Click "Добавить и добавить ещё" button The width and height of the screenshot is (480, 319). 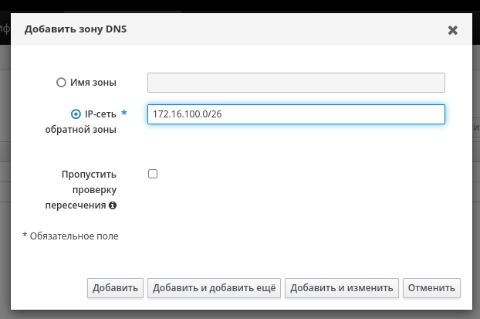(214, 288)
